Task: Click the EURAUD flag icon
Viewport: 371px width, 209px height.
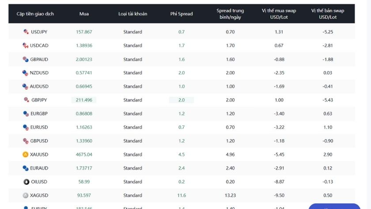Action: 26,168
